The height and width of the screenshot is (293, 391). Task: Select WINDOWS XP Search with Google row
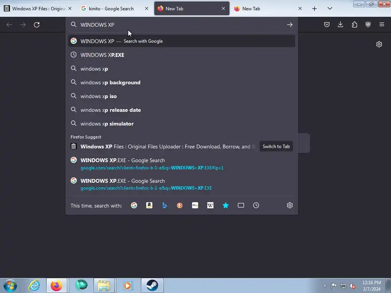point(181,41)
